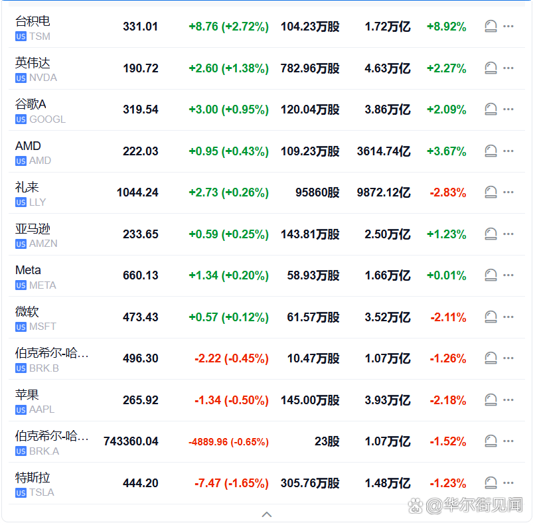Screen dimensions: 533x525
Task: Set an alert on 微软 via bell icon
Action: click(491, 317)
